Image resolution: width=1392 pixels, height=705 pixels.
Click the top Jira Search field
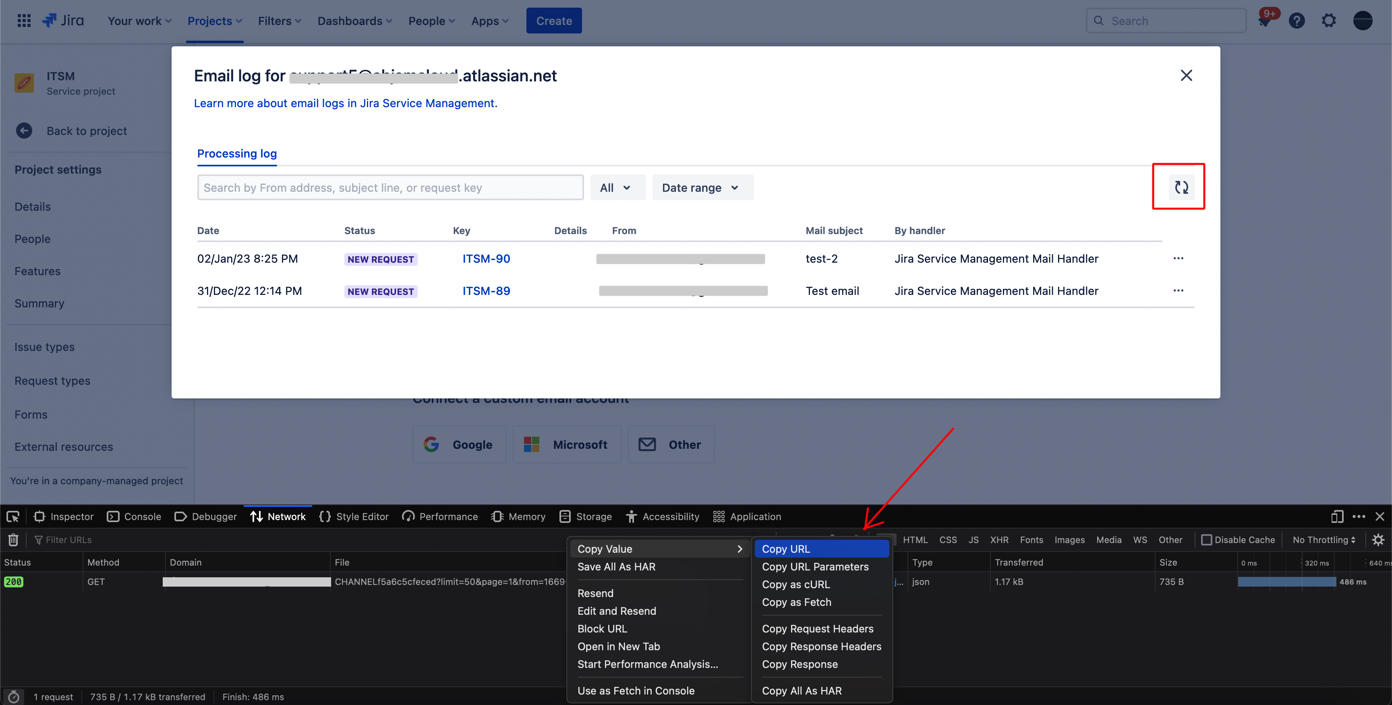[x=1166, y=21]
